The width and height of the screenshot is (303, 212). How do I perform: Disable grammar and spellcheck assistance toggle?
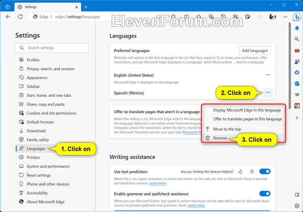[265, 194]
